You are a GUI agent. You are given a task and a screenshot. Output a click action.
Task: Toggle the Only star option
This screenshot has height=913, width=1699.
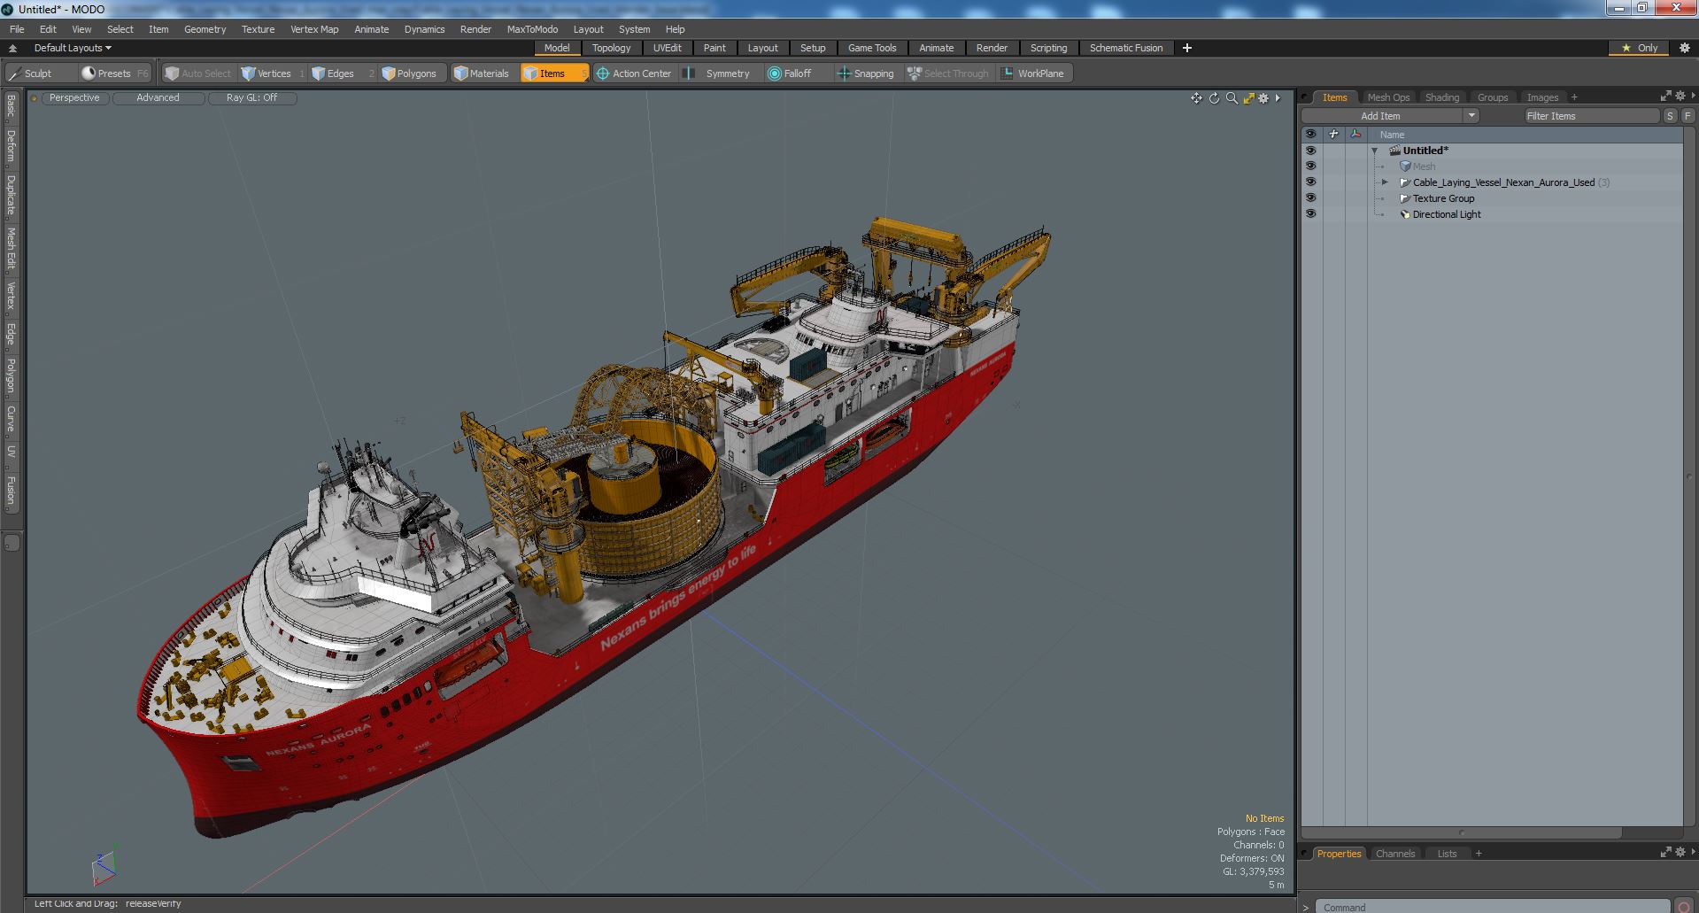(1640, 48)
